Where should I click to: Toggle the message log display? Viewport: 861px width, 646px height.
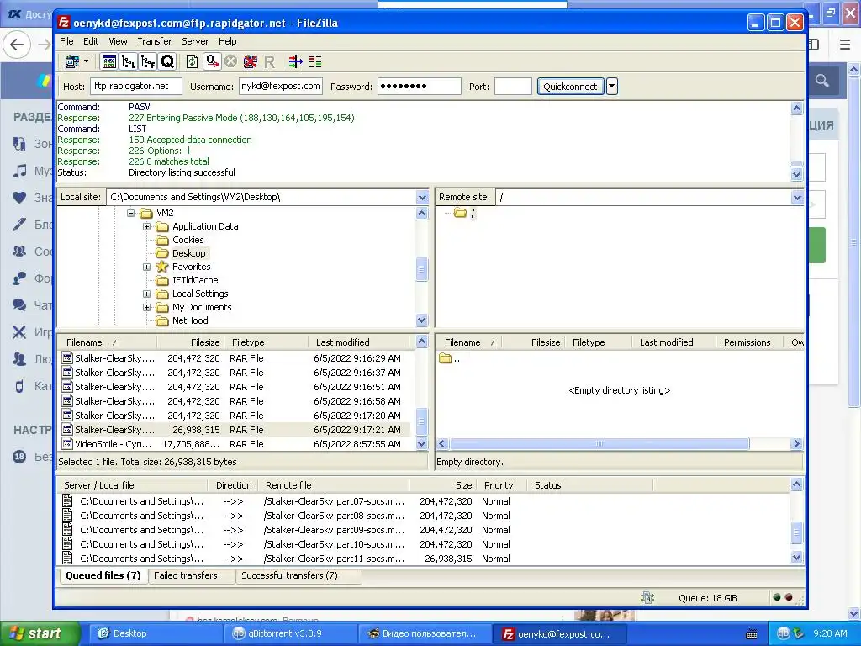(109, 61)
